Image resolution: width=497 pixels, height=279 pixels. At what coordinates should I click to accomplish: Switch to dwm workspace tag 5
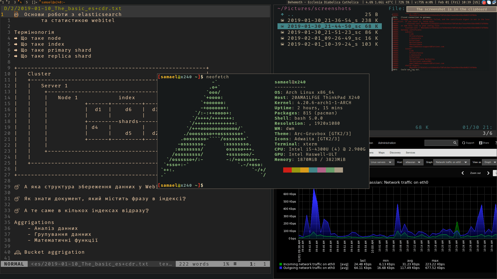tap(27, 2)
